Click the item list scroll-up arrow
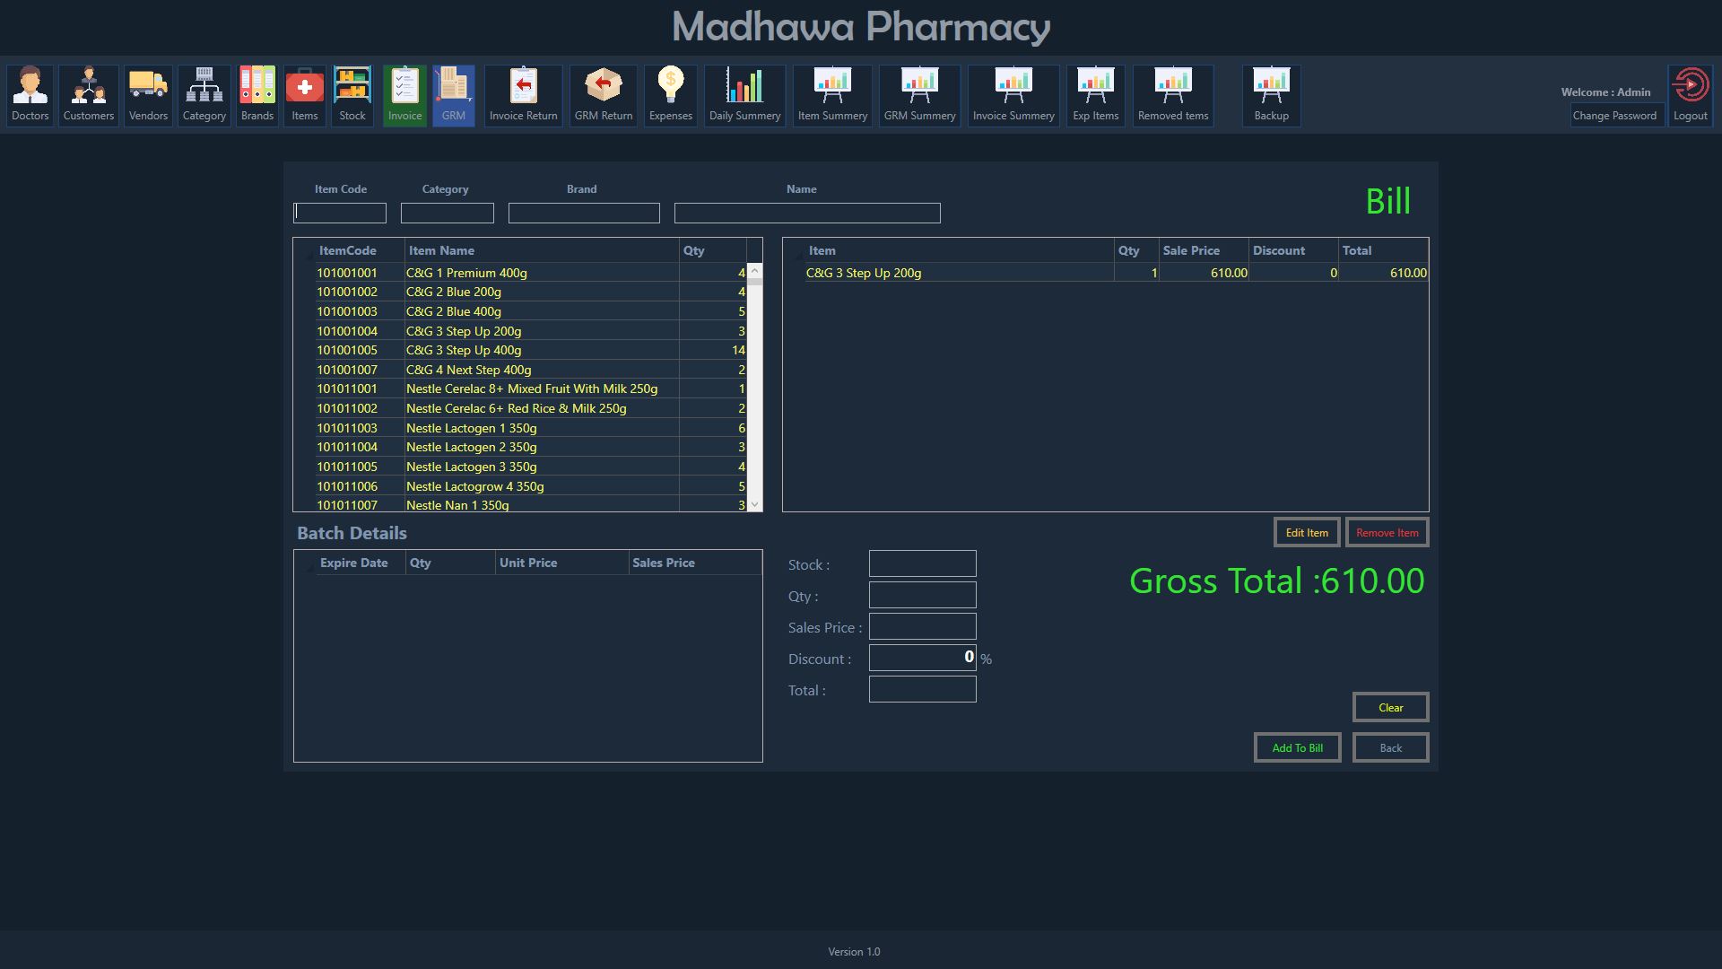The image size is (1722, 969). 754,270
